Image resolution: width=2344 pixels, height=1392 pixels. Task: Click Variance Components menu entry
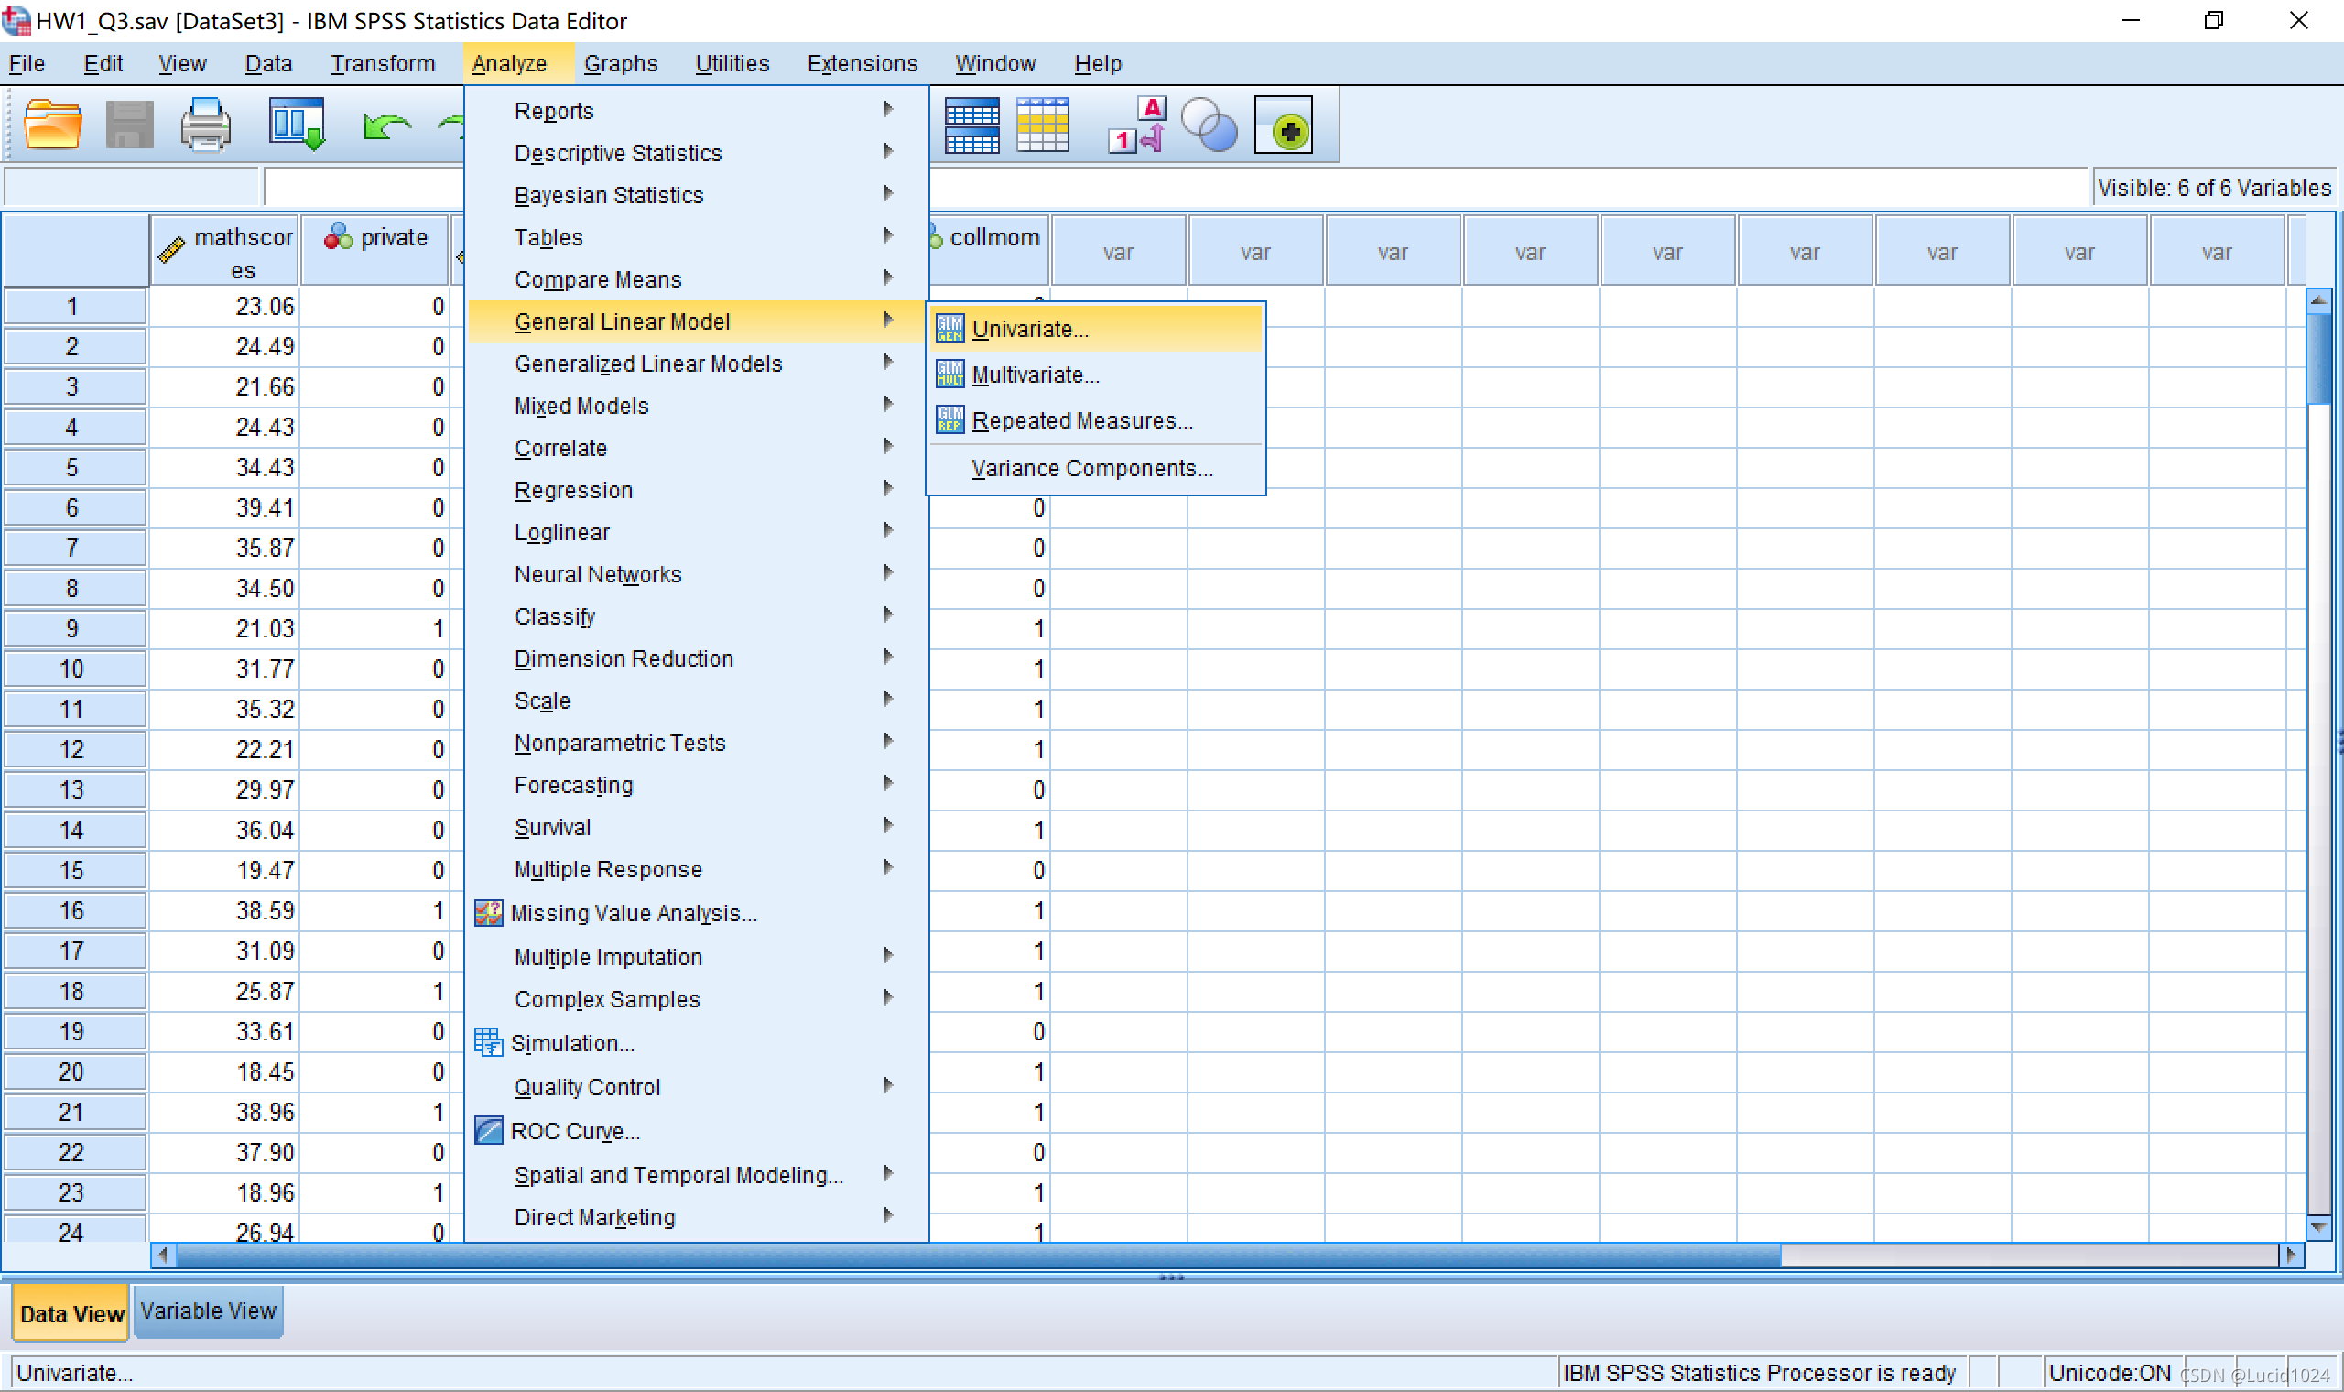[x=1091, y=468]
